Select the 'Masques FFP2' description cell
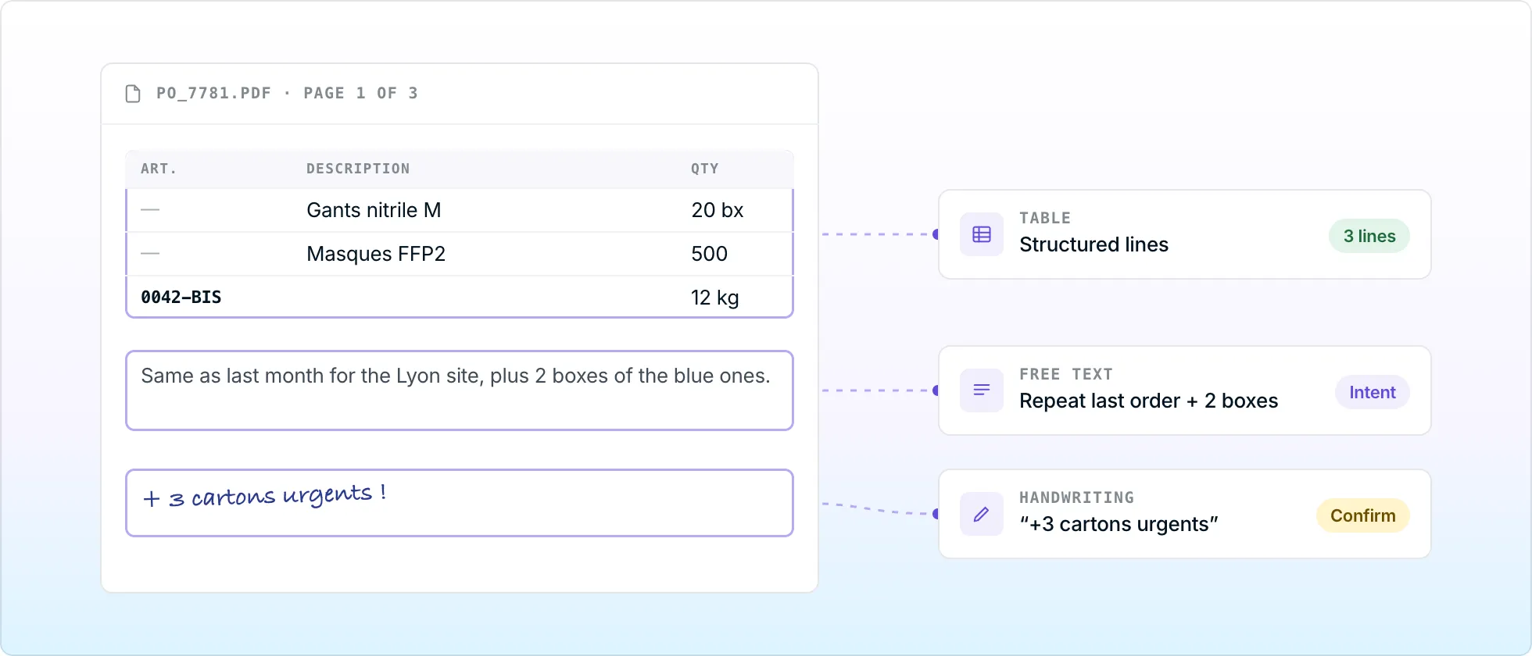 pyautogui.click(x=376, y=254)
